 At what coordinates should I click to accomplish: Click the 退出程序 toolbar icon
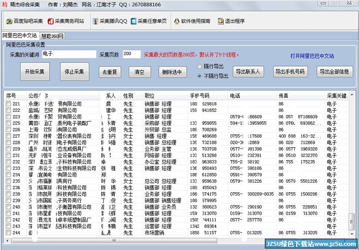pyautogui.click(x=221, y=21)
